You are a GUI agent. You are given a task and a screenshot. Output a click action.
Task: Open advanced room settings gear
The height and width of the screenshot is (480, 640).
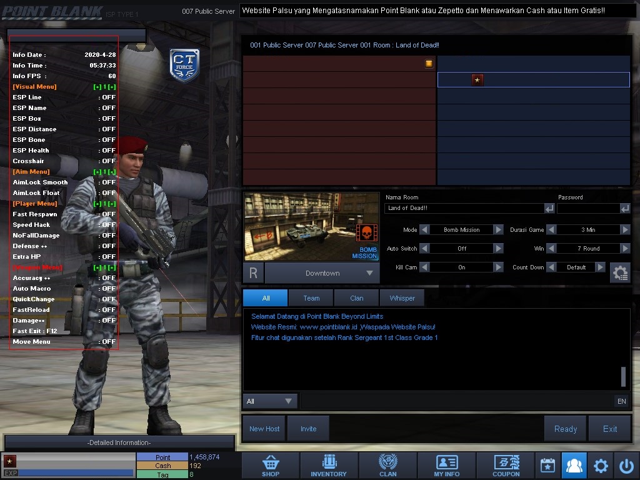tap(620, 272)
